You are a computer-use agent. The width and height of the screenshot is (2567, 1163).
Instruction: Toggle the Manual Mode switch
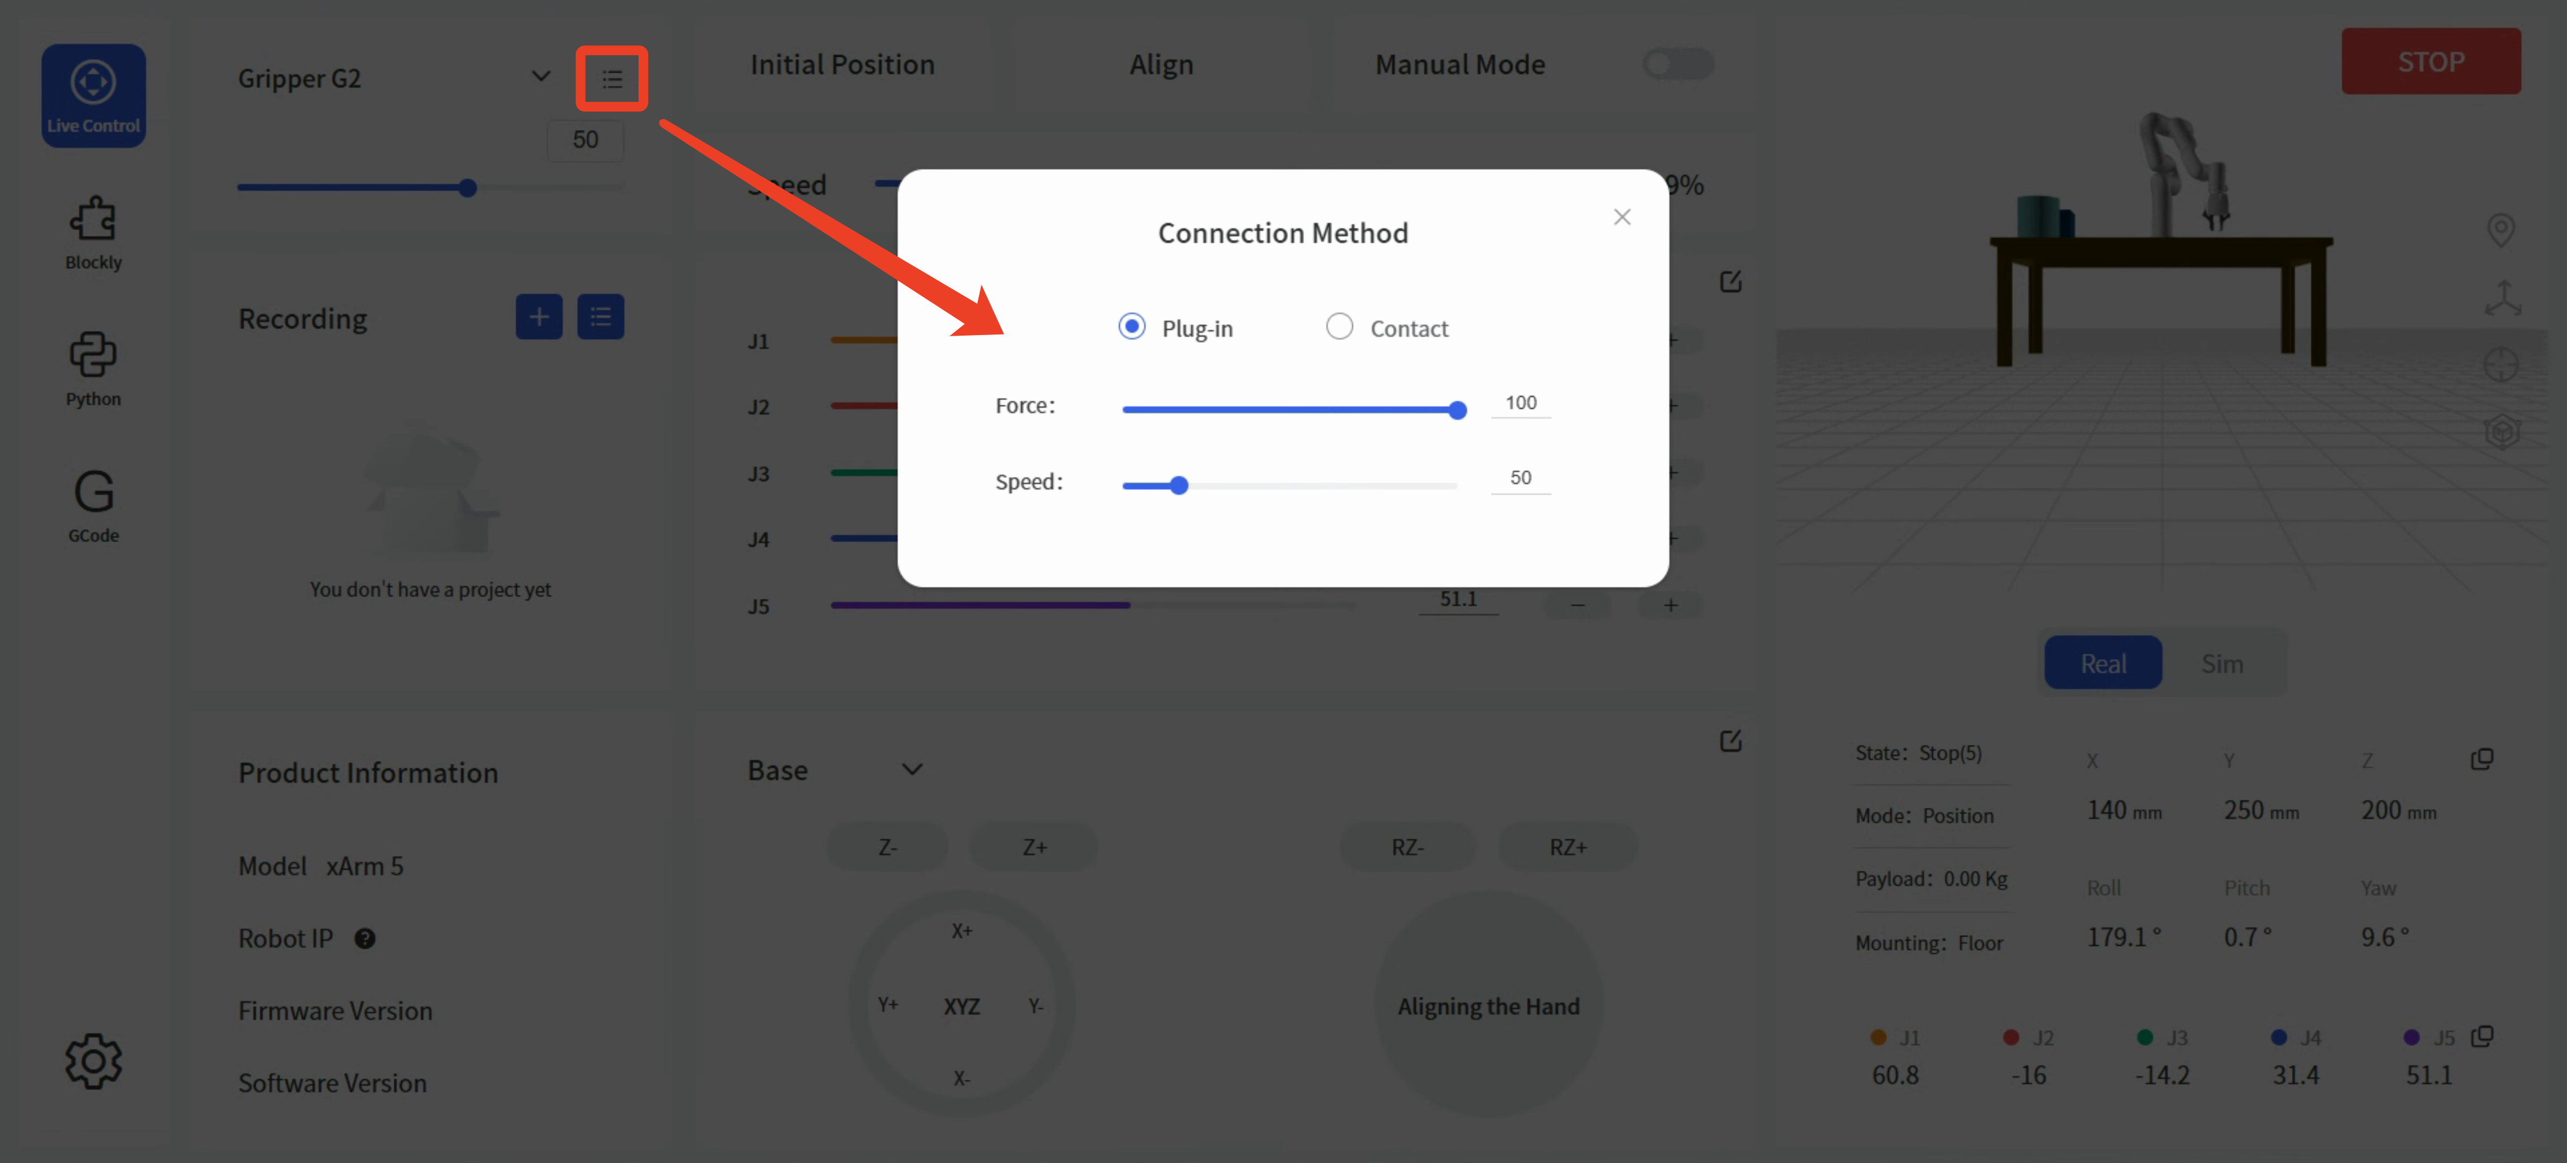point(1677,65)
